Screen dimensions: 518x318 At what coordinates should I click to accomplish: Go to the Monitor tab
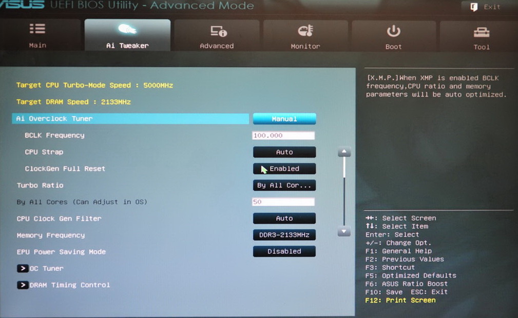click(305, 36)
